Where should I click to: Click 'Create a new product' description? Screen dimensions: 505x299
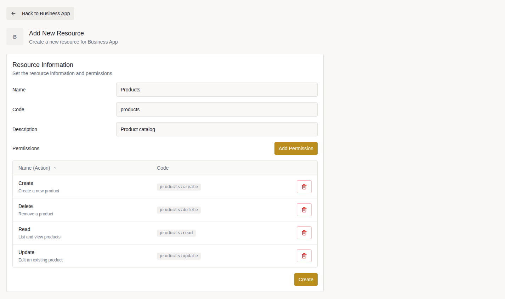pos(39,191)
